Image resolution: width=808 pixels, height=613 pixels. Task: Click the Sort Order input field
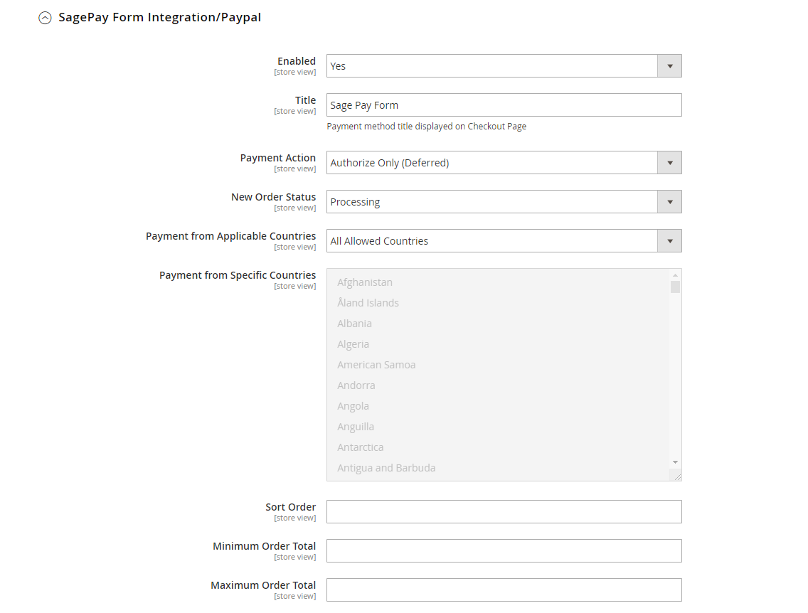(x=504, y=512)
